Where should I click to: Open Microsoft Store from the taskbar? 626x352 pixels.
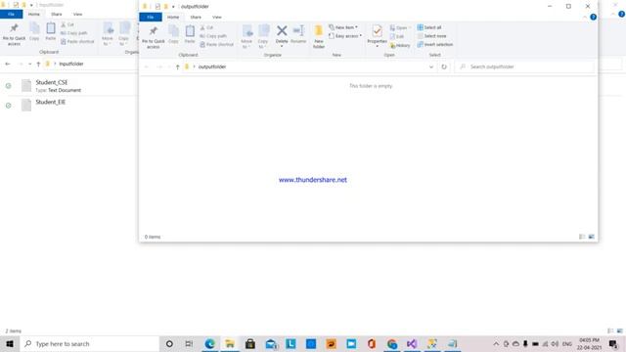pyautogui.click(x=250, y=343)
